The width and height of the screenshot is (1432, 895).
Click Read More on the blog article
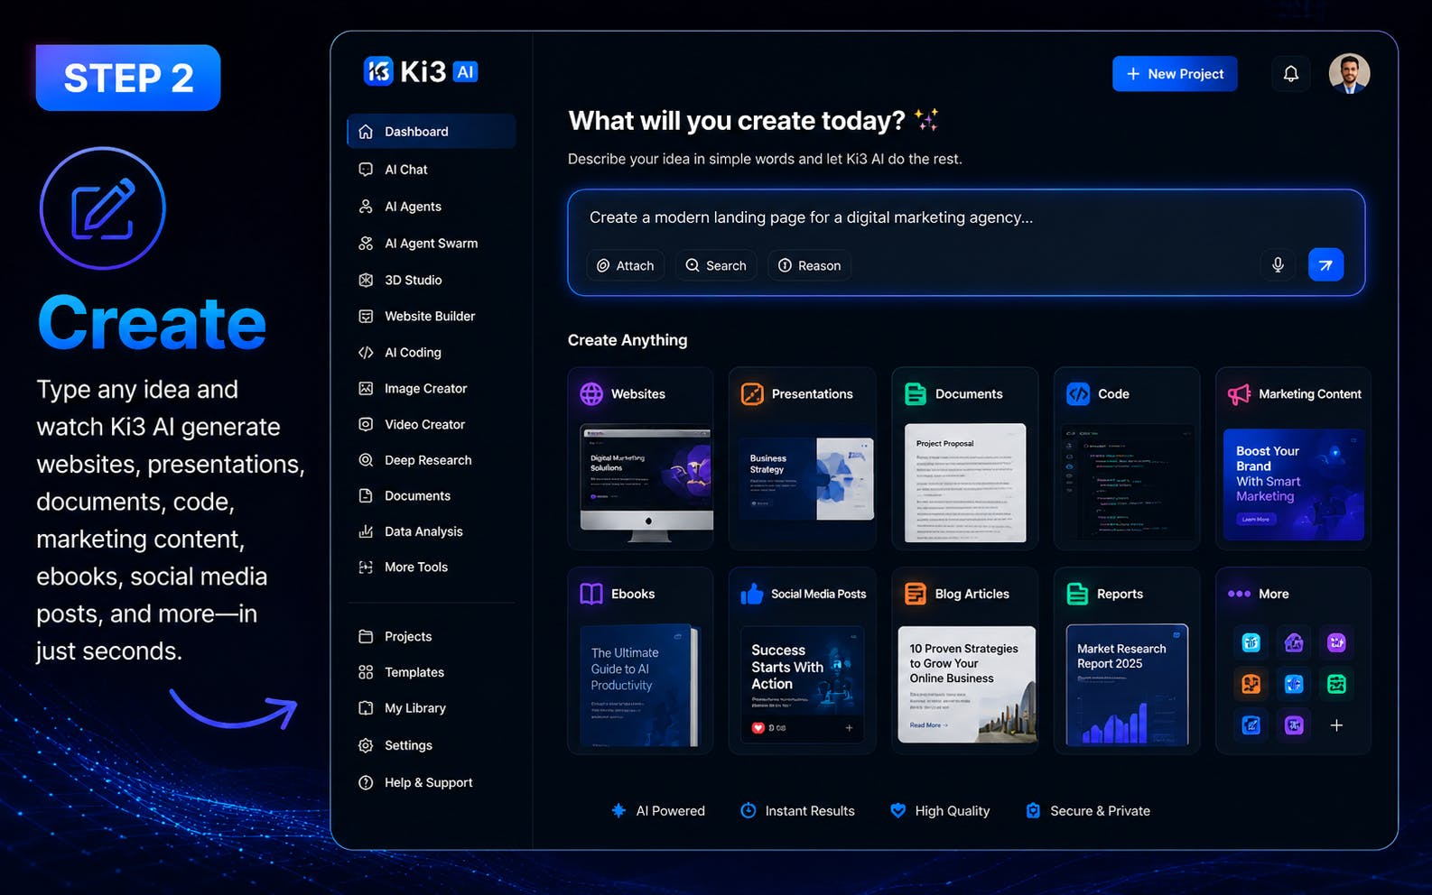tap(928, 725)
